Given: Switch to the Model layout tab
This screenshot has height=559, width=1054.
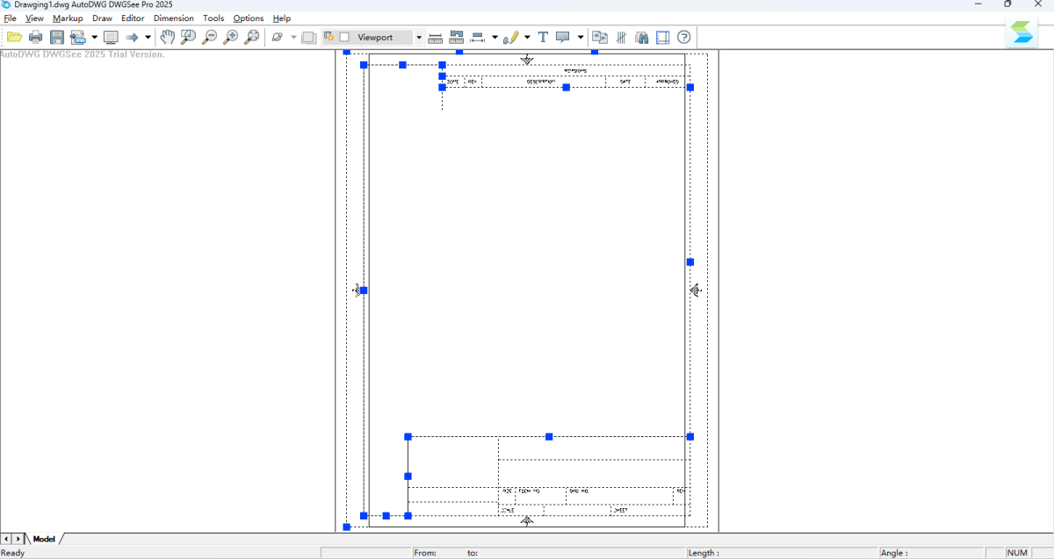Looking at the screenshot, I should click(44, 539).
